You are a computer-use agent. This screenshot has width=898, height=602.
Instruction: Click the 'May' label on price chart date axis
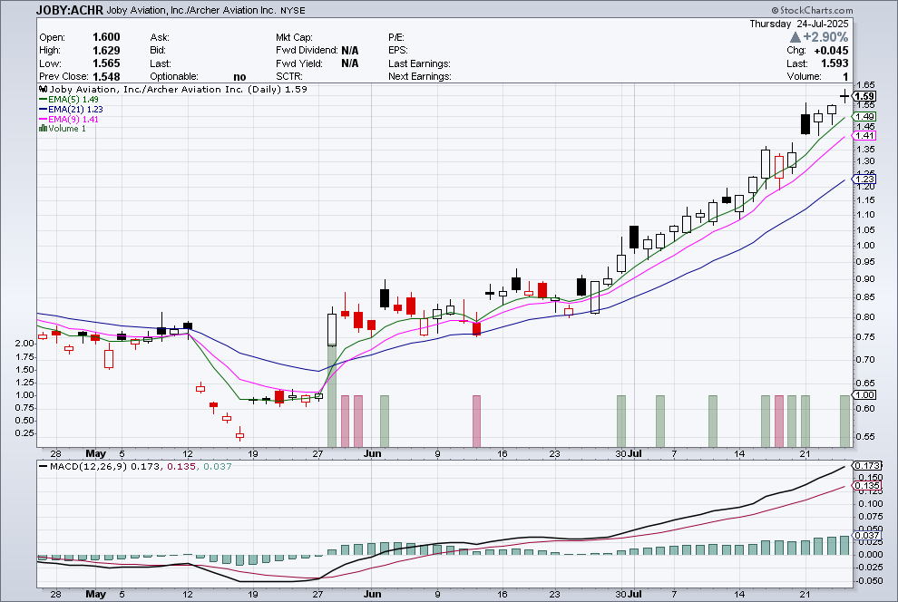tap(95, 454)
